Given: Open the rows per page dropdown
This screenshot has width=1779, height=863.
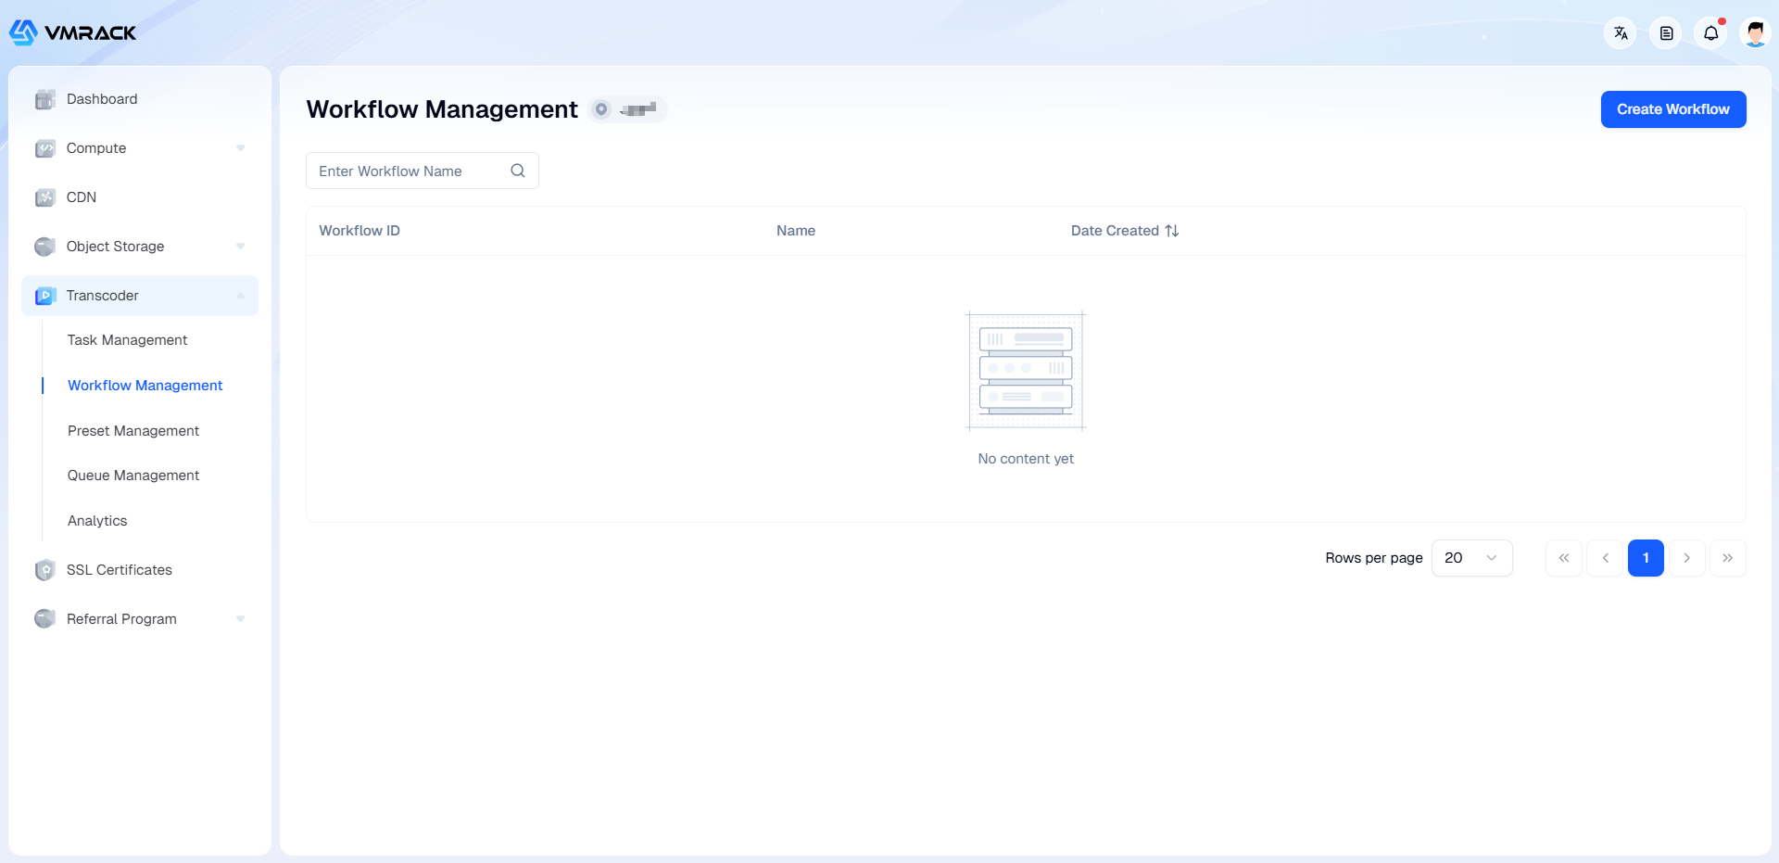Looking at the screenshot, I should click(1471, 558).
